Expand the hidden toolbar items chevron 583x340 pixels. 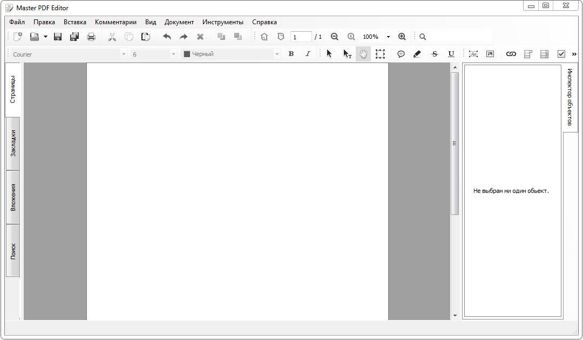click(574, 54)
